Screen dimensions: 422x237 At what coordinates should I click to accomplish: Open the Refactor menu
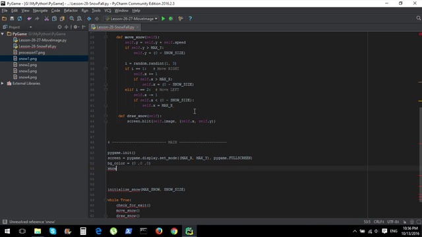pos(71,11)
